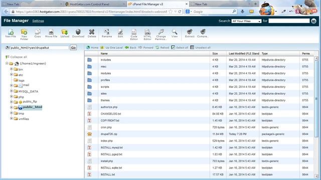Click the Forward navigation button
The height and width of the screenshot is (180, 321).
click(146, 47)
